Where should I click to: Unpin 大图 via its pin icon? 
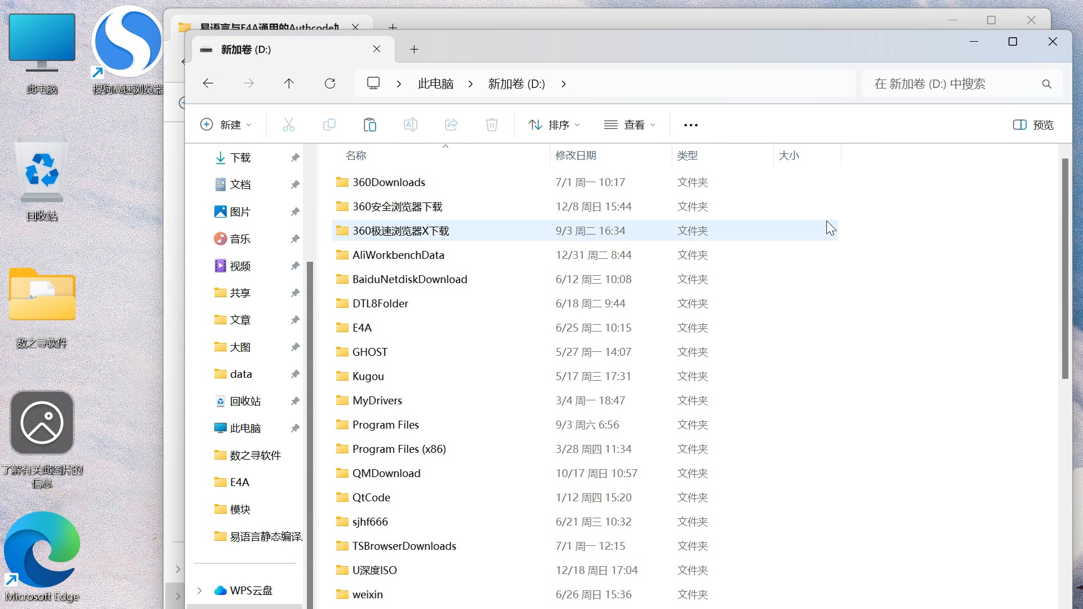295,347
